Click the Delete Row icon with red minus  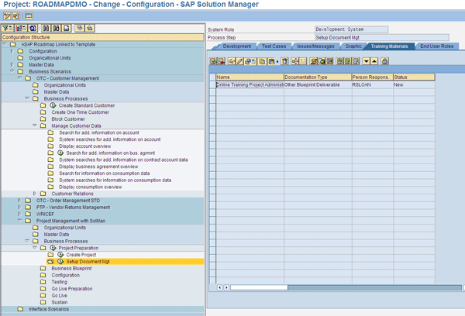222,61
